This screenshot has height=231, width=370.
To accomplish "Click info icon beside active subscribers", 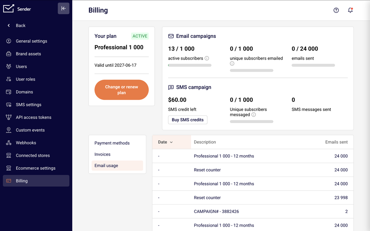I will pos(207,58).
